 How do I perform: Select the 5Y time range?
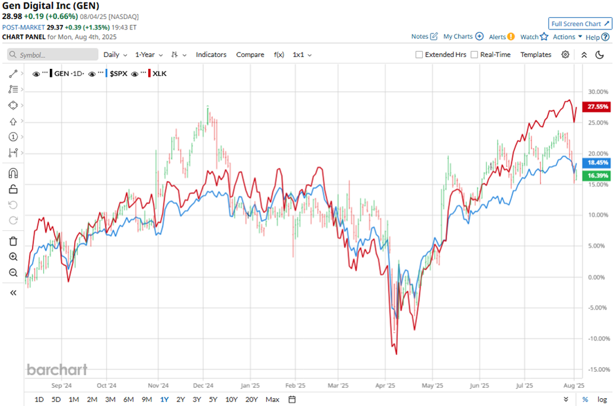[x=213, y=399]
